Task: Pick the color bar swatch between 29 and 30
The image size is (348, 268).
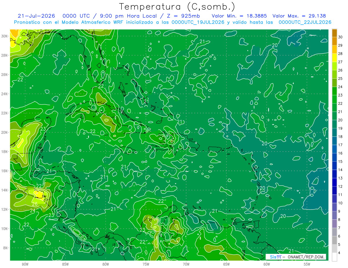Action: pyautogui.click(x=334, y=41)
